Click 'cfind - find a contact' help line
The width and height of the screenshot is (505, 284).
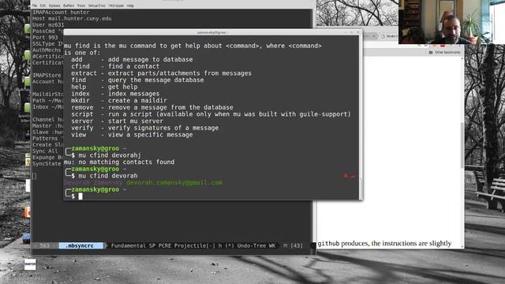[x=115, y=66]
